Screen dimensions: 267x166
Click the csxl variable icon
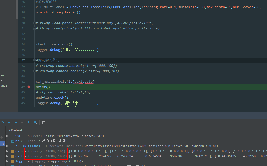[x=13, y=156]
